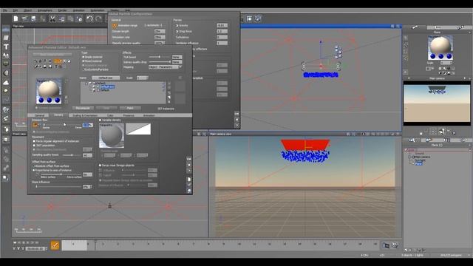Select Proportional to size of instance
473x266 pixels.
pyautogui.click(x=34, y=171)
